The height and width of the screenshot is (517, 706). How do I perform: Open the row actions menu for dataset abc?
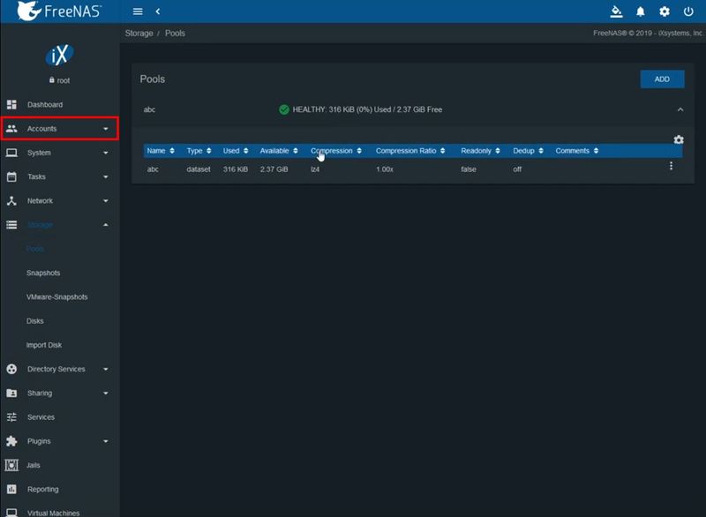click(671, 166)
